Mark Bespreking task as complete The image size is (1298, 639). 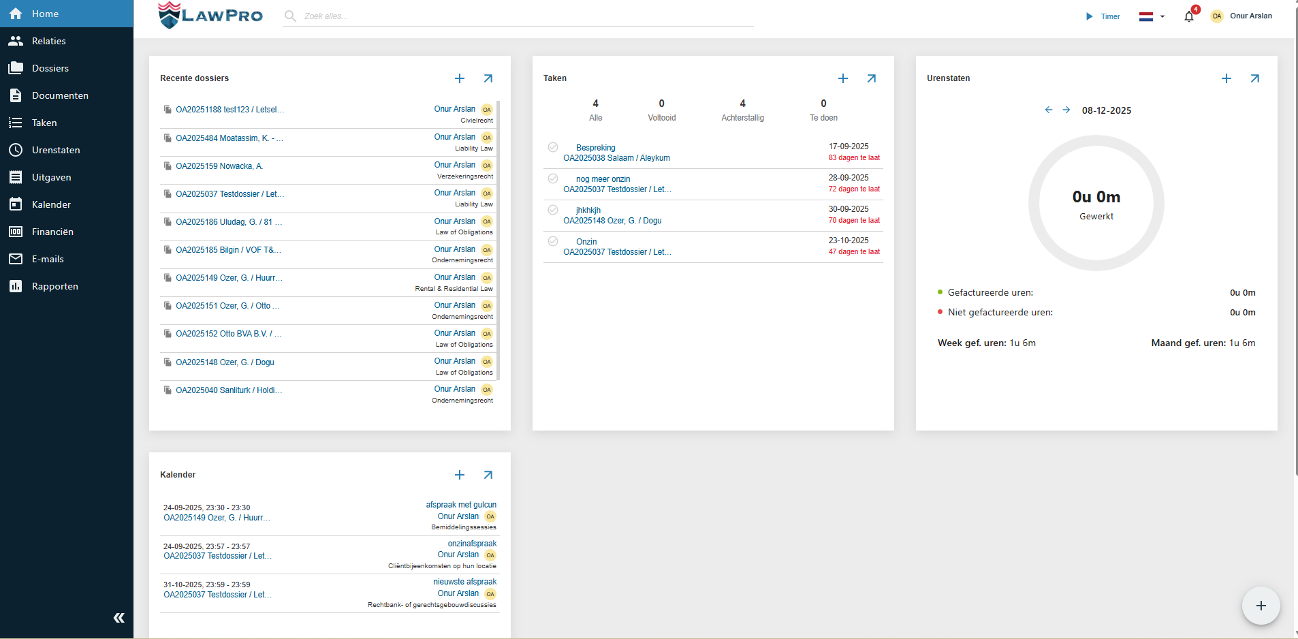pyautogui.click(x=553, y=147)
